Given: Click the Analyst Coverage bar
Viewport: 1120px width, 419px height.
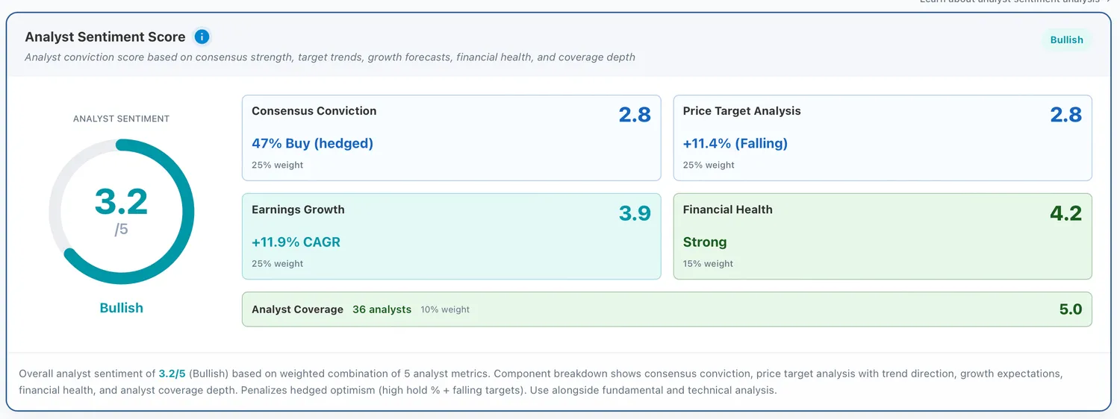Looking at the screenshot, I should (x=667, y=309).
